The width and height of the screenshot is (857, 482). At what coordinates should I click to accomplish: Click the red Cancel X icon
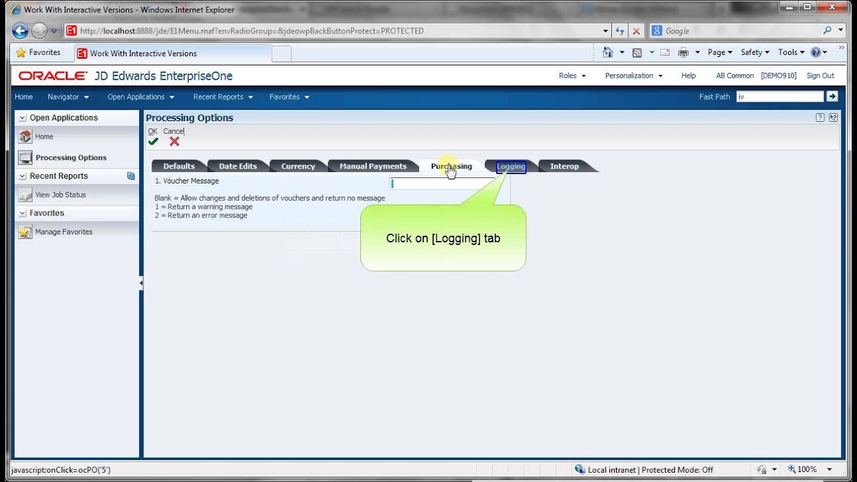[175, 141]
